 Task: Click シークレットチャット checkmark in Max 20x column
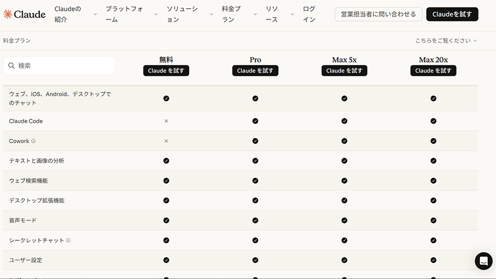[433, 240]
